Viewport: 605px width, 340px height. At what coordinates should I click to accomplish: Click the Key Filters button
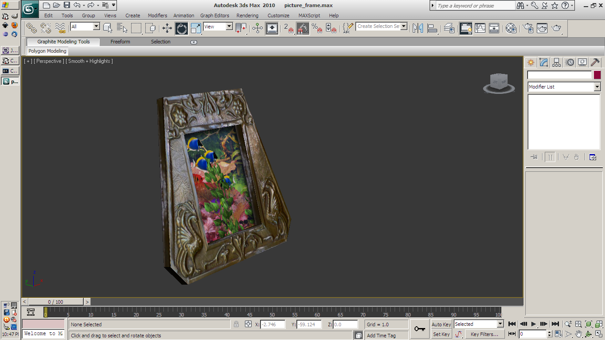(x=484, y=334)
